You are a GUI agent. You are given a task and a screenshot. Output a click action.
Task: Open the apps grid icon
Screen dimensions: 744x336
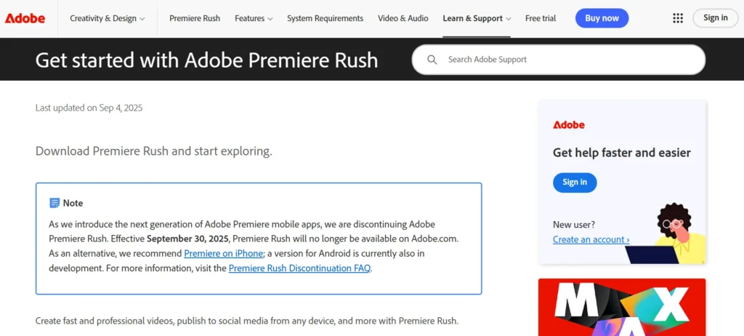pyautogui.click(x=677, y=18)
